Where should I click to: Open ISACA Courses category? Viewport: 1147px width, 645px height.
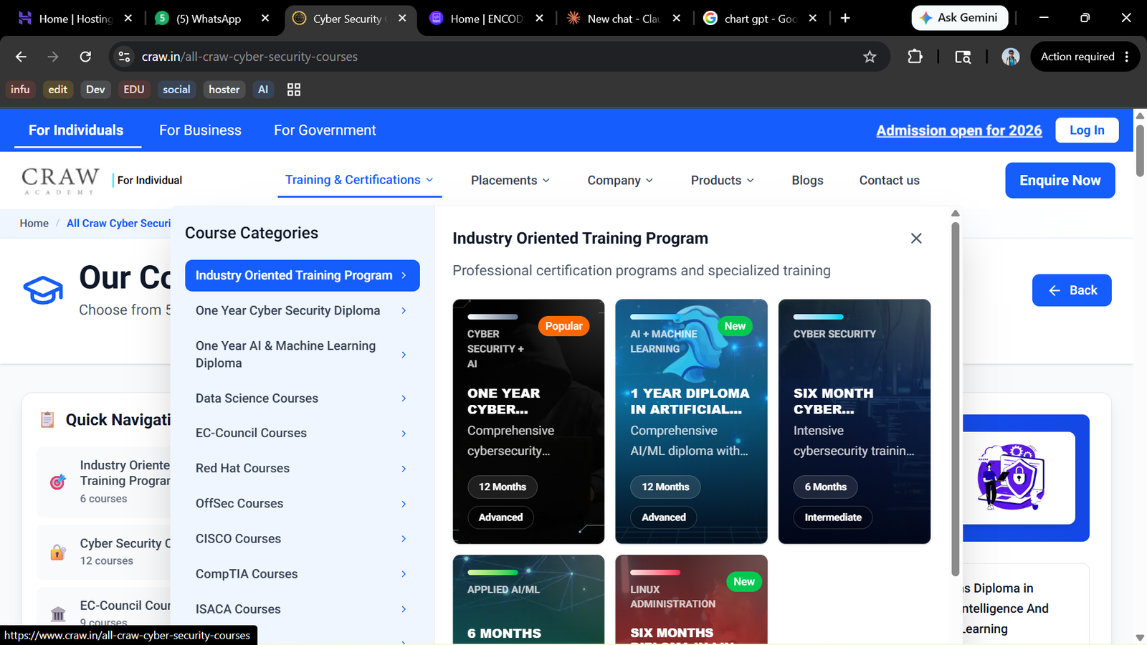click(x=302, y=609)
